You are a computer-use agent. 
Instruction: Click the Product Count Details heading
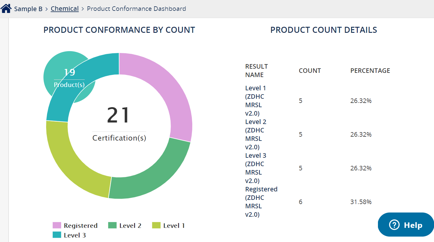pos(324,30)
